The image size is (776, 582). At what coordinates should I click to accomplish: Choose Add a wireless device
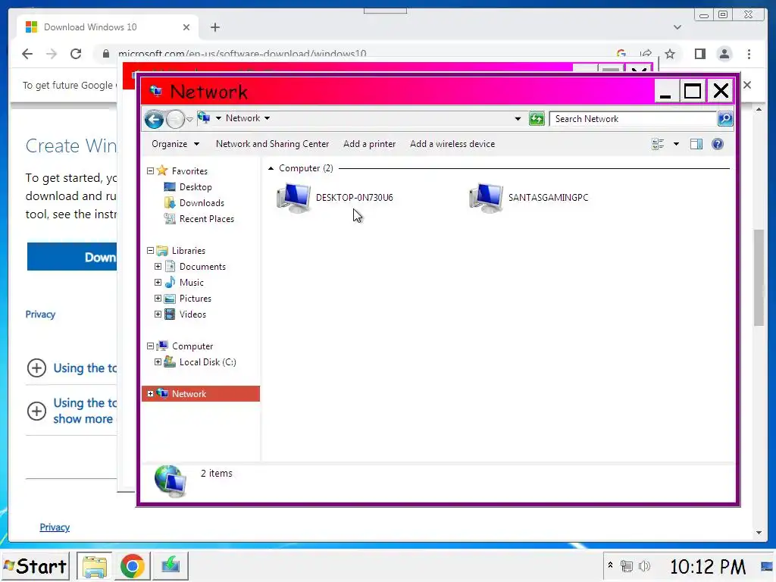point(452,144)
